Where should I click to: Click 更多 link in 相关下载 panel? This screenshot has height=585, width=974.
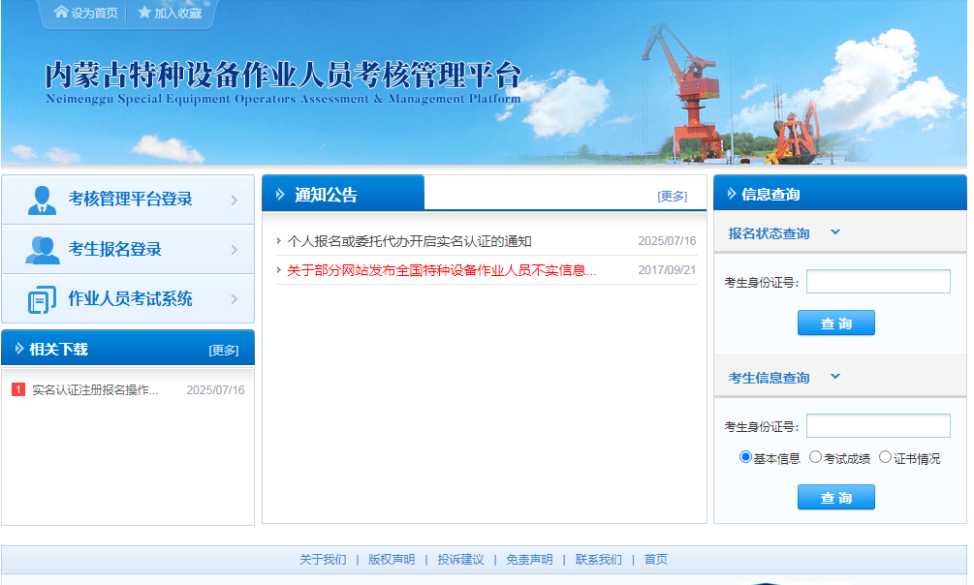(224, 350)
